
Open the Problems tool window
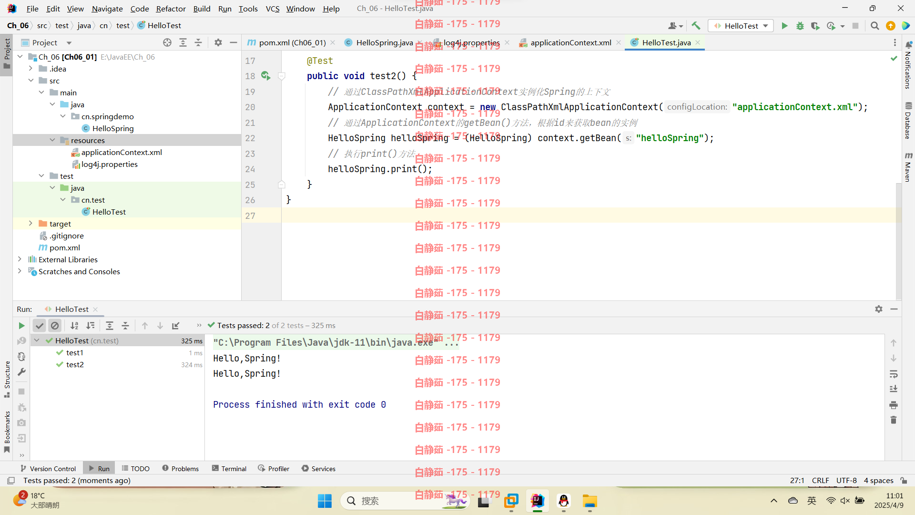click(x=180, y=469)
